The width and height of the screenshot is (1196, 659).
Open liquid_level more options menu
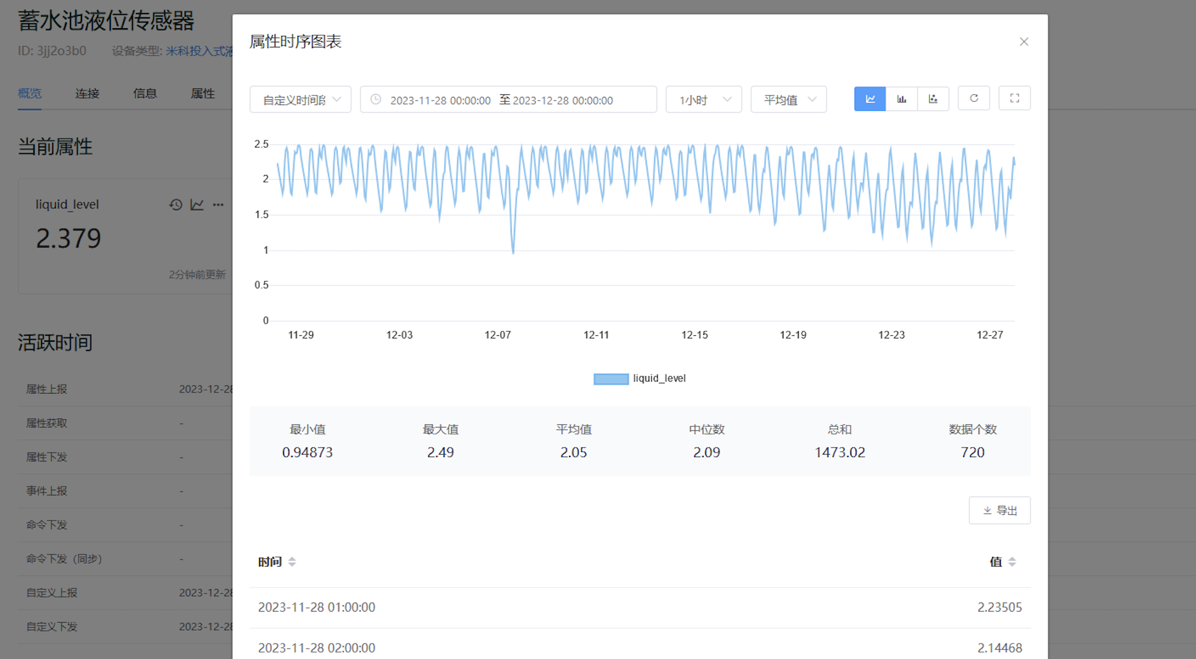tap(218, 204)
